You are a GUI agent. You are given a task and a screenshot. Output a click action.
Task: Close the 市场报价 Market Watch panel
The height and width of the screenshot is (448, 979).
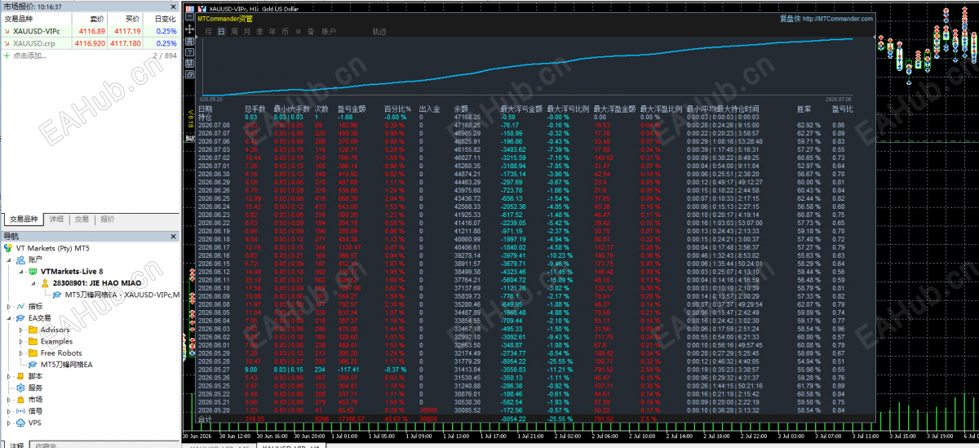pyautogui.click(x=173, y=5)
